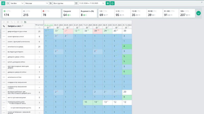Click the dash marker beside антипаника оптом
Screen dimensions: 204x114
(x=4, y=77)
